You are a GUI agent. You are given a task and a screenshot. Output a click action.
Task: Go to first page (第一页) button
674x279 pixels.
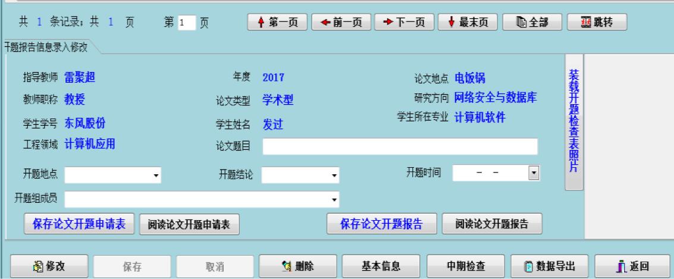click(x=278, y=23)
